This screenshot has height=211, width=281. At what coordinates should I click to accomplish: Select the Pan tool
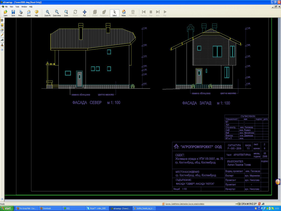click(x=84, y=13)
